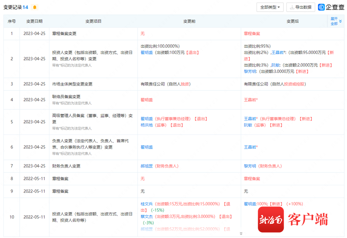This screenshot has width=347, height=238.
Task: Open 桂文兵 link in row 10
Action: (x=147, y=204)
